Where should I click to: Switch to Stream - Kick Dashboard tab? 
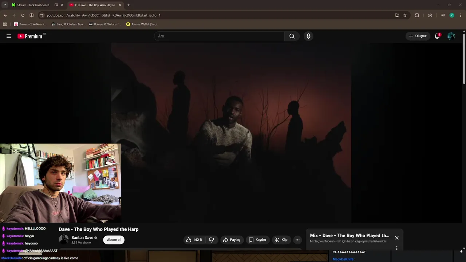[33, 5]
